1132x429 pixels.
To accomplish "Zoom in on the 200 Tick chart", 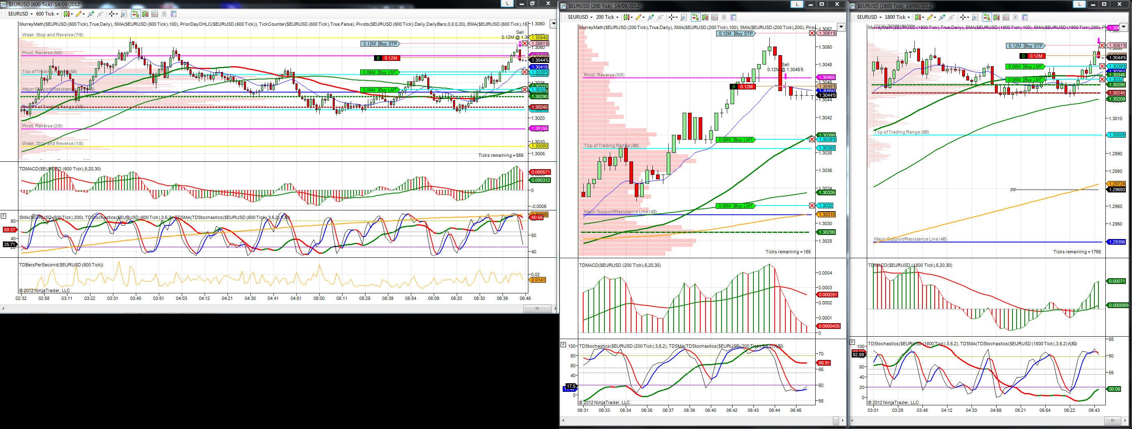I will pyautogui.click(x=651, y=17).
